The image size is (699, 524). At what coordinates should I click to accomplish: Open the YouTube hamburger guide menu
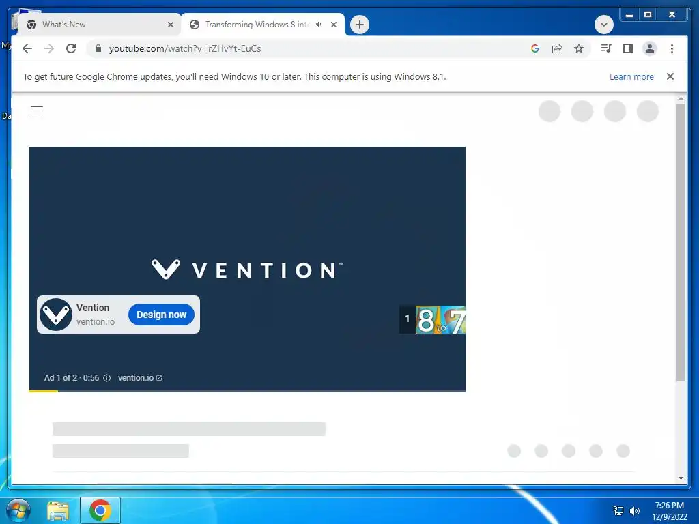pos(37,111)
